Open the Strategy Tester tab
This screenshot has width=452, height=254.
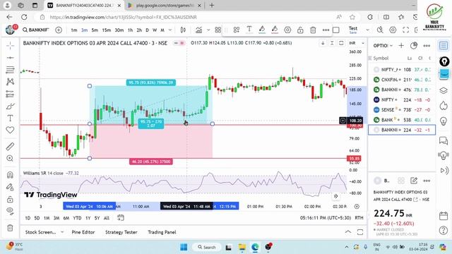click(x=121, y=232)
